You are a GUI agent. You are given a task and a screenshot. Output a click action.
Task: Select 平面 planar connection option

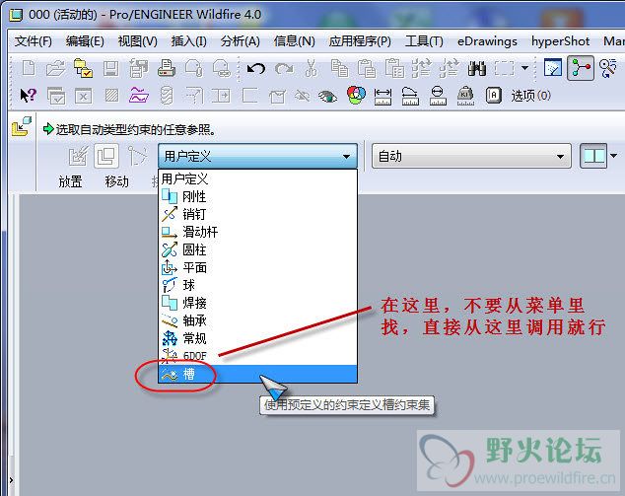[x=257, y=267]
